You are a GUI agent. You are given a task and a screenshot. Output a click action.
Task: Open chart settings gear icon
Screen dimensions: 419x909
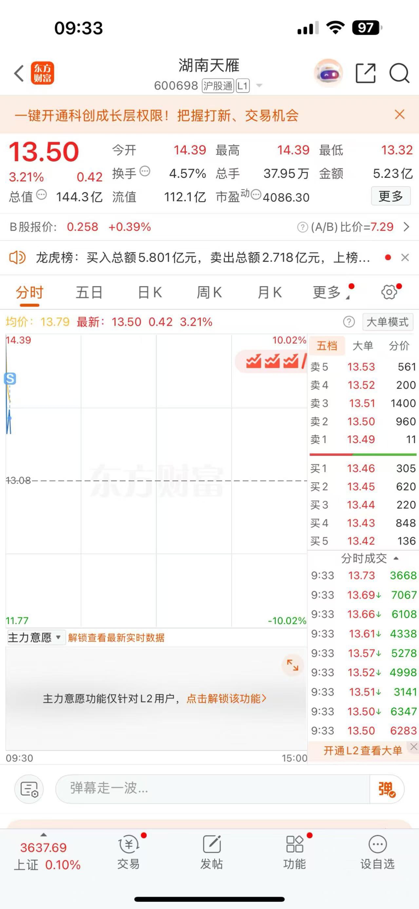(x=390, y=292)
